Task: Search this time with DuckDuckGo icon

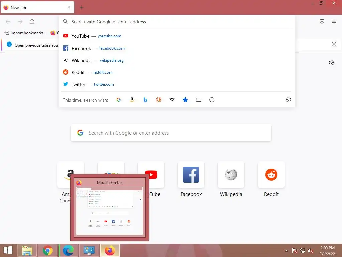Action: 159,100
